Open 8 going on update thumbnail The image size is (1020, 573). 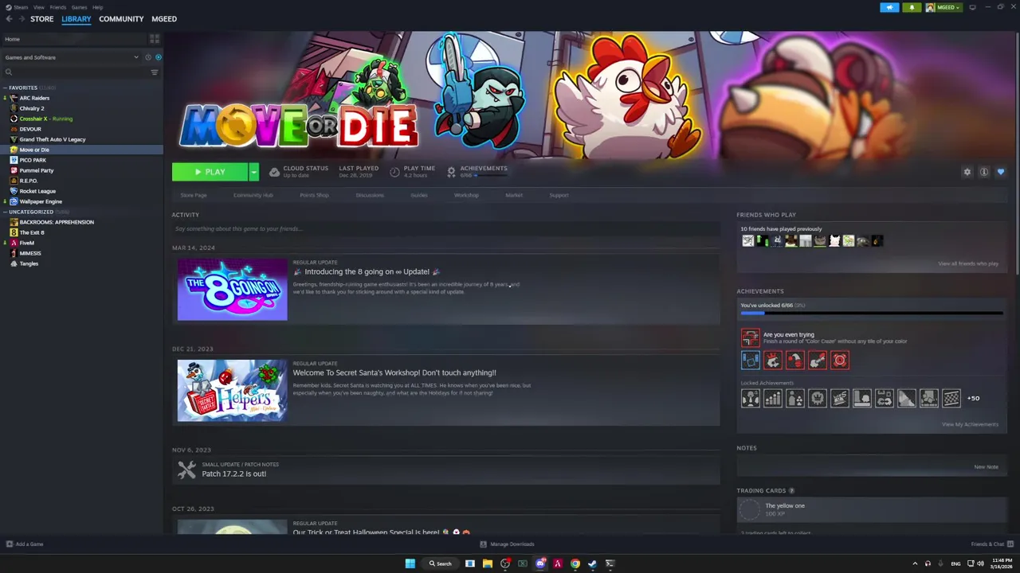point(232,290)
